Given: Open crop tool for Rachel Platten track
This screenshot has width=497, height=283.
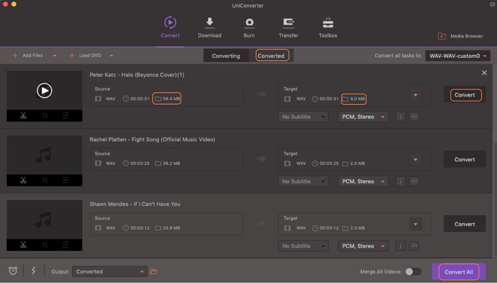Looking at the screenshot, I should click(x=45, y=180).
